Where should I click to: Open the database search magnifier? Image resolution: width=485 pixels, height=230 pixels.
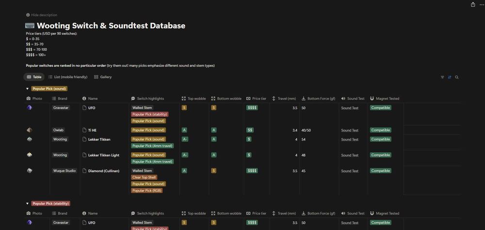click(x=457, y=77)
